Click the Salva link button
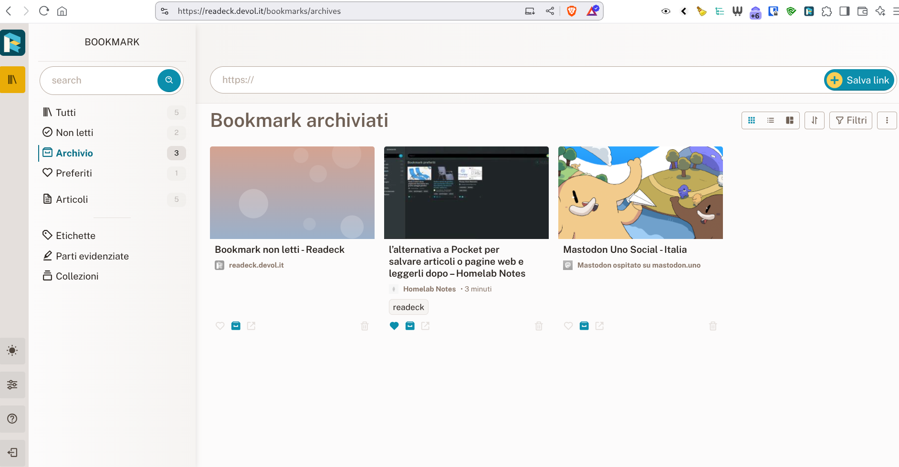 [859, 80]
